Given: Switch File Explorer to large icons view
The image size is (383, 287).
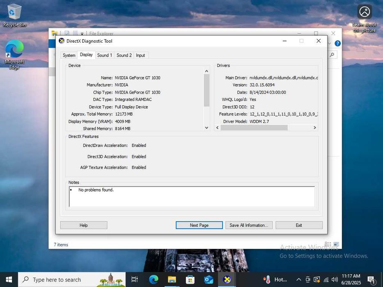Looking at the screenshot, I should [336, 244].
